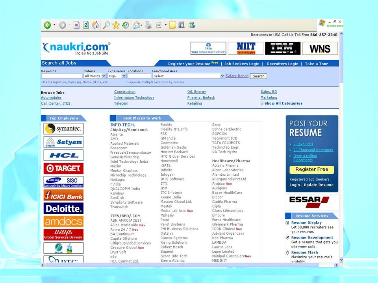
Task: Open the ICICI Bank employer logo
Action: coord(63,195)
